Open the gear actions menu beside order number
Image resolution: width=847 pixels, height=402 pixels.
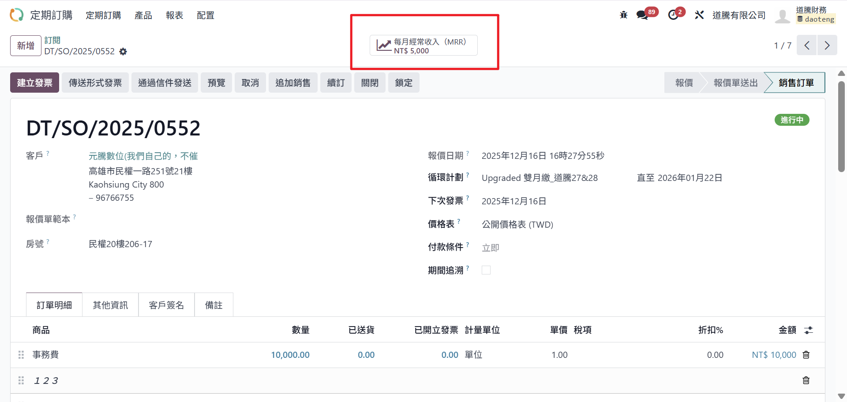pyautogui.click(x=123, y=52)
